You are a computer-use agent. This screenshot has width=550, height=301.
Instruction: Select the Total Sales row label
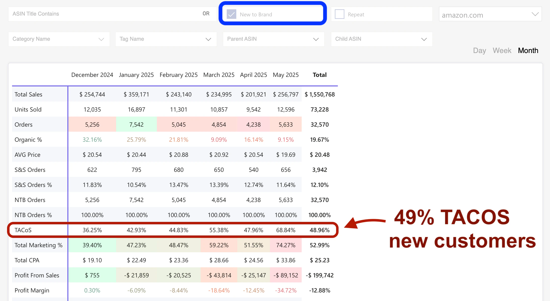28,94
